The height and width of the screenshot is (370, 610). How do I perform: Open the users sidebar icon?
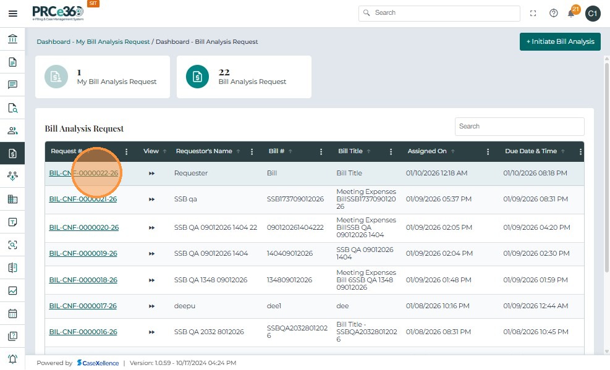coord(12,130)
